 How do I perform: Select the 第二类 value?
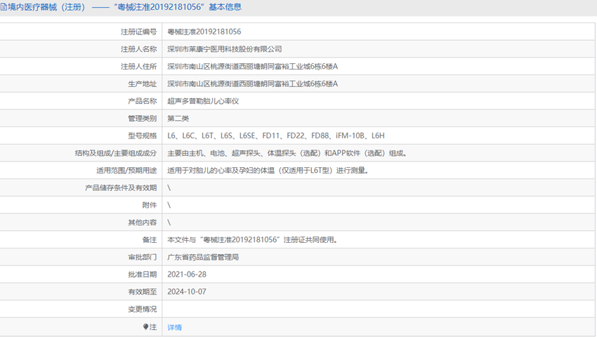pos(178,119)
